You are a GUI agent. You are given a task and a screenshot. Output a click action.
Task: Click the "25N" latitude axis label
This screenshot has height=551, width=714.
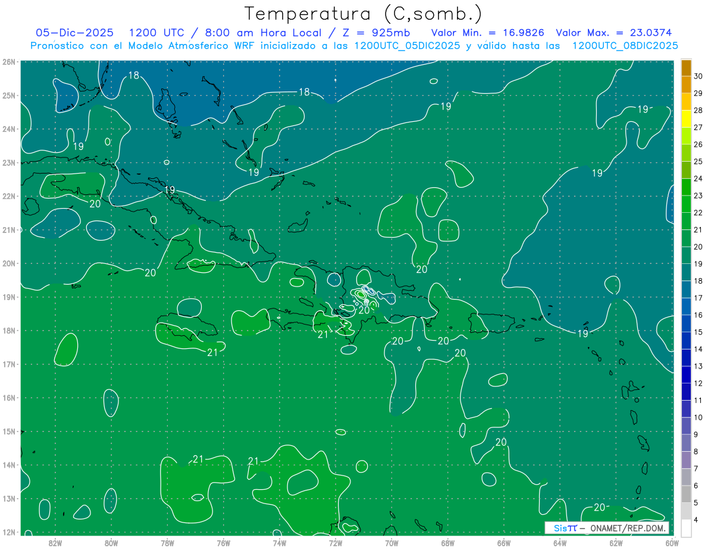pos(9,95)
